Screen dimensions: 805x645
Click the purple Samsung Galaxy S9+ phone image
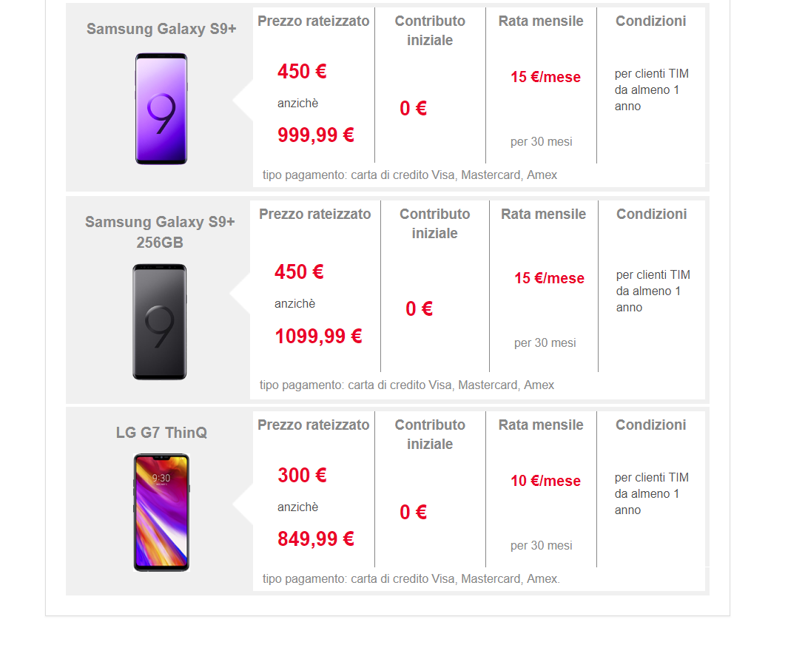[x=161, y=109]
